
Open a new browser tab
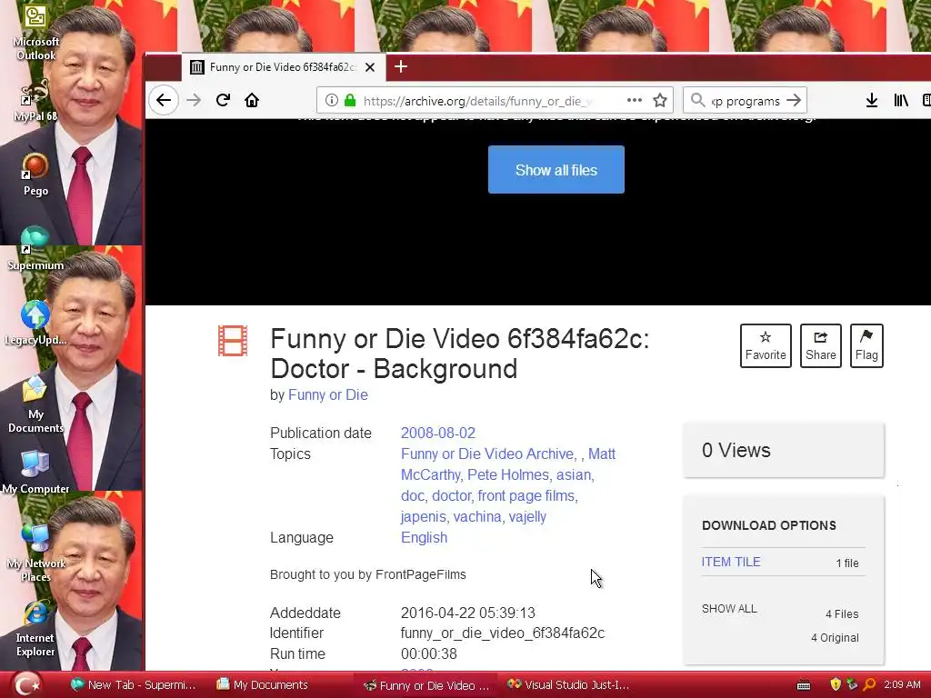(x=401, y=66)
